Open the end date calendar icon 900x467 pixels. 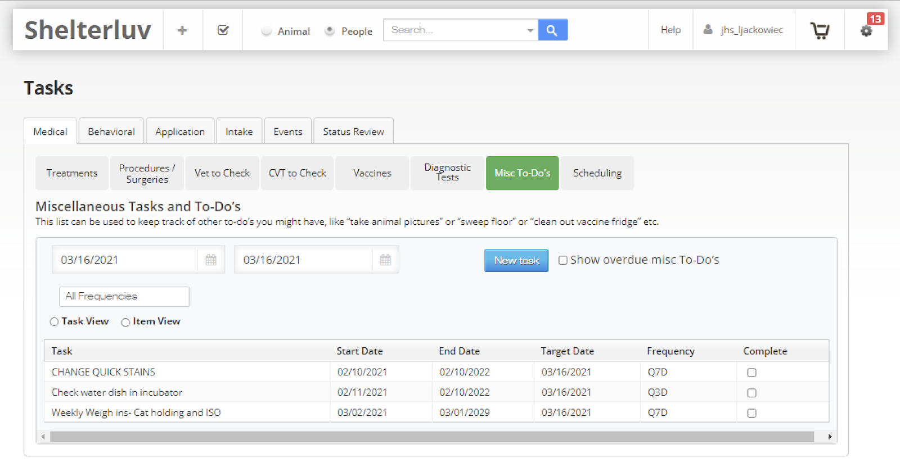pyautogui.click(x=385, y=260)
